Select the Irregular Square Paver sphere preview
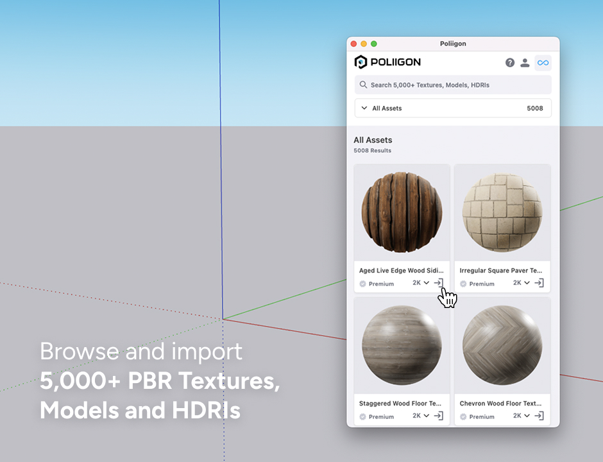Screen dimensions: 603x462 502,212
